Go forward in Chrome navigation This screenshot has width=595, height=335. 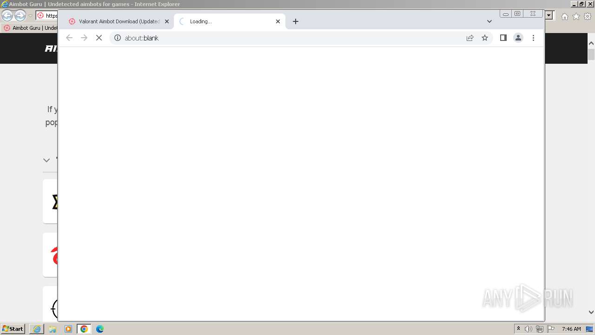click(84, 38)
